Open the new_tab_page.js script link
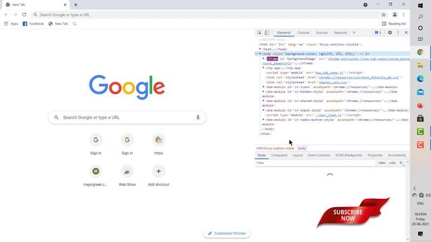 (329, 73)
